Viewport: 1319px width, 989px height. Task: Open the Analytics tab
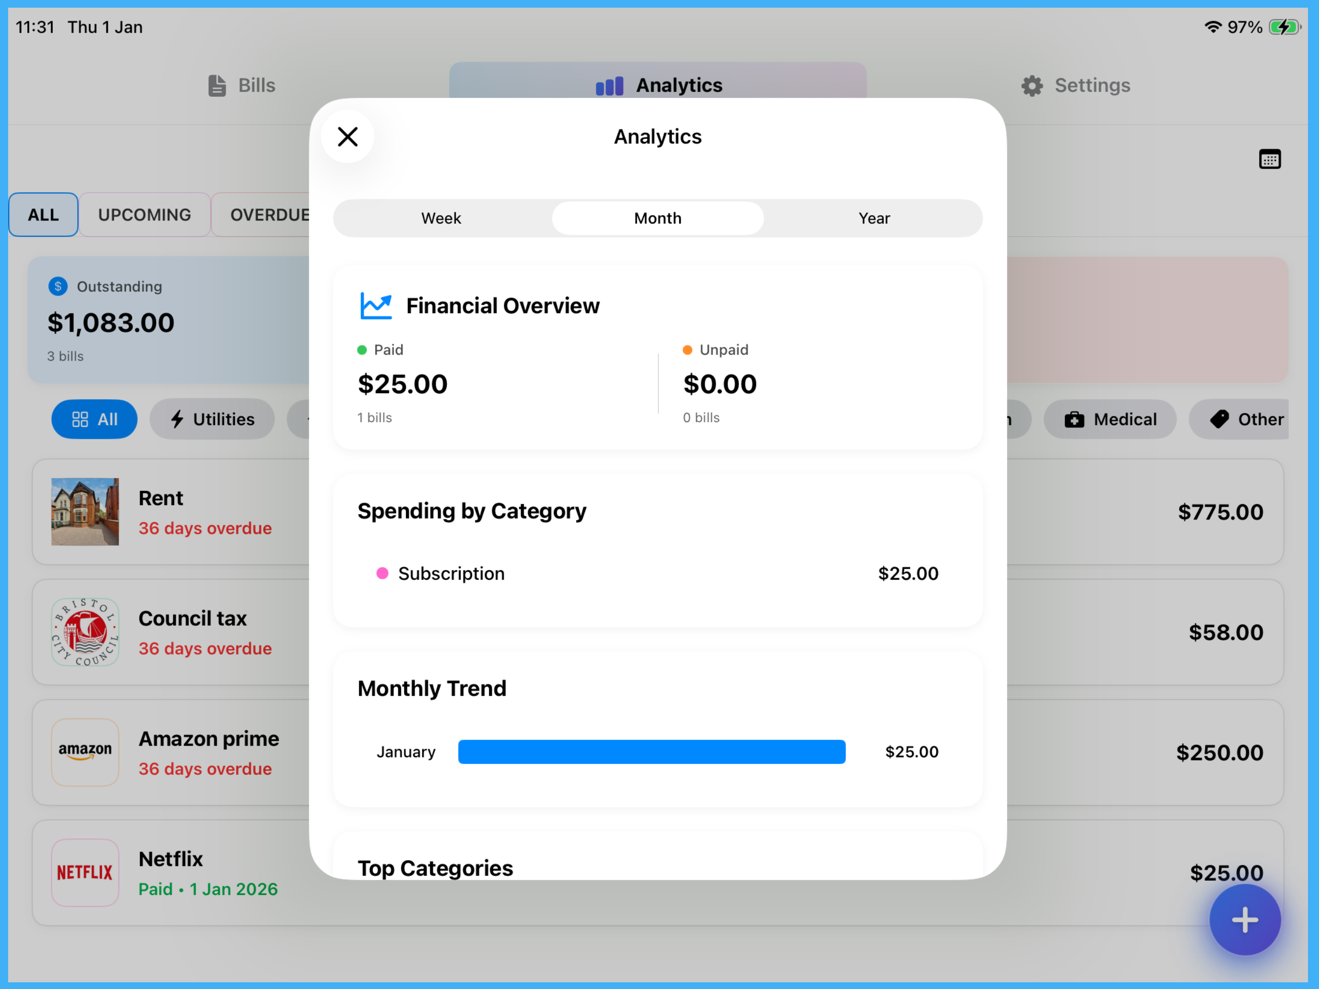[658, 85]
